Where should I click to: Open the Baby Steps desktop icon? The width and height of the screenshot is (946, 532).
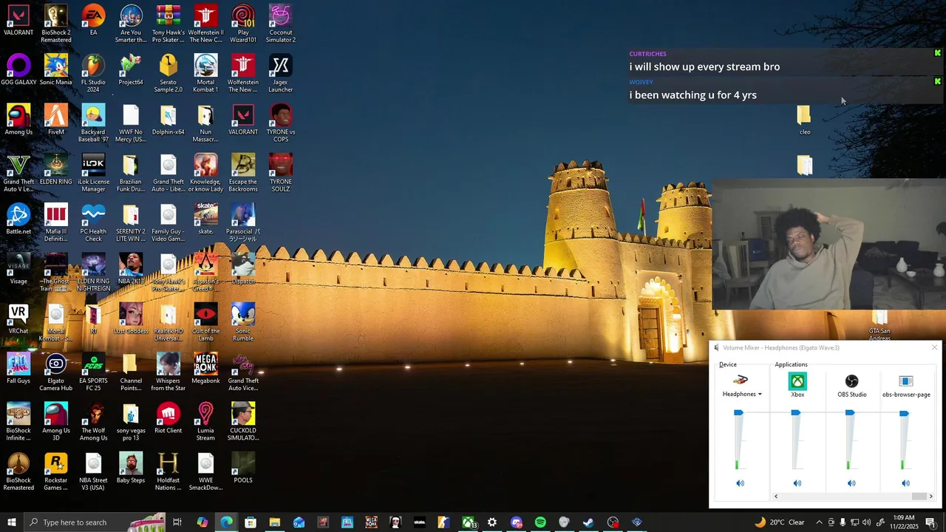coord(131,468)
